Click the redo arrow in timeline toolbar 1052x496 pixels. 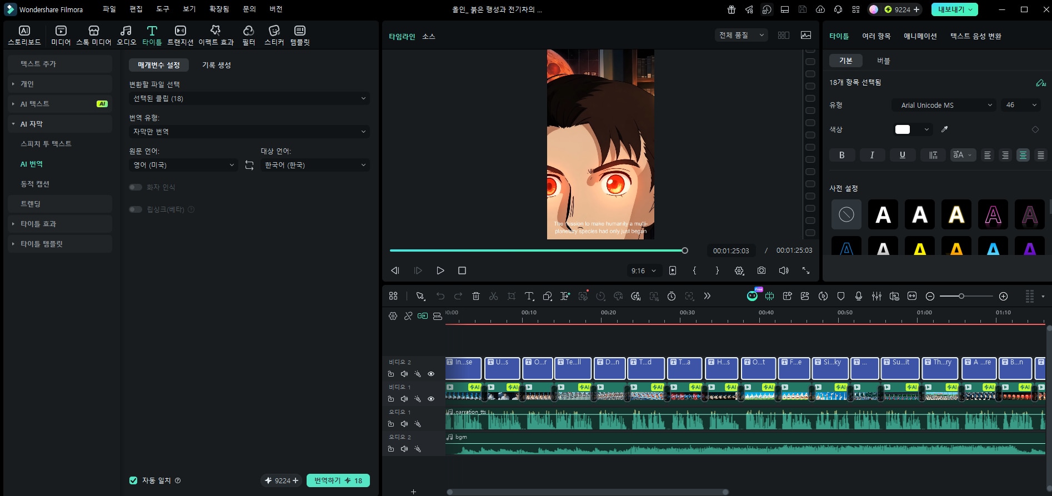(x=458, y=296)
